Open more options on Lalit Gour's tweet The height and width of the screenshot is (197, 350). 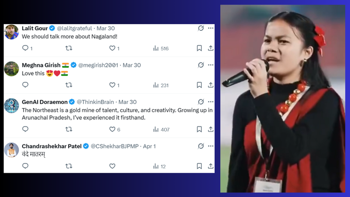[x=211, y=28]
